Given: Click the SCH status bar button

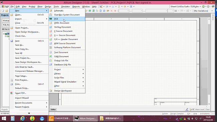Looking at the screenshot, I should coord(189,114).
